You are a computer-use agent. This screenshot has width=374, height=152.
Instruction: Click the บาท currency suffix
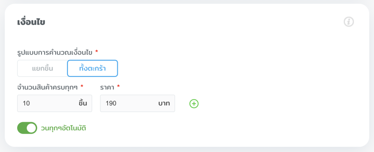point(164,103)
